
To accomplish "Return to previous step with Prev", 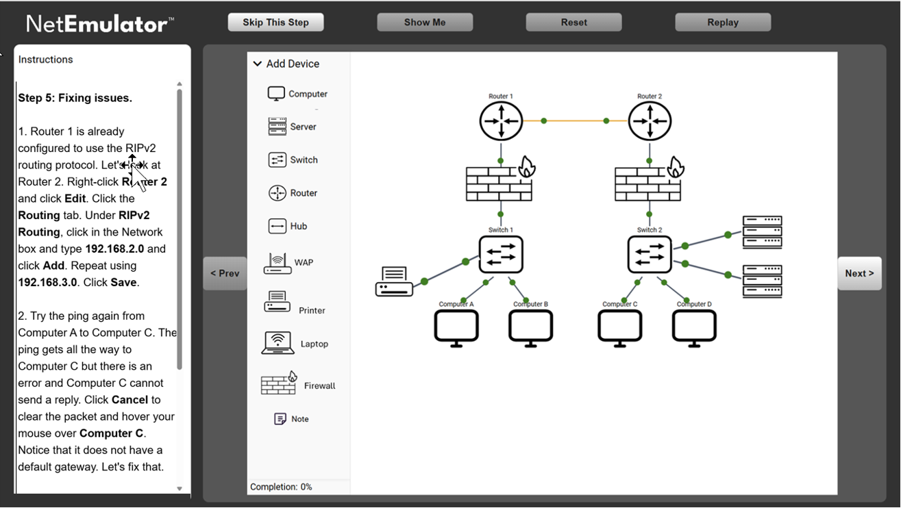I will point(225,273).
